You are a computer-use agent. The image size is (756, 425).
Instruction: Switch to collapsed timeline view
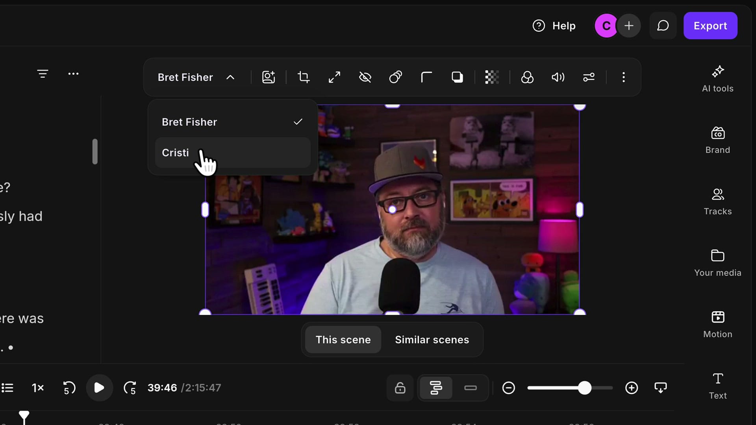[470, 388]
